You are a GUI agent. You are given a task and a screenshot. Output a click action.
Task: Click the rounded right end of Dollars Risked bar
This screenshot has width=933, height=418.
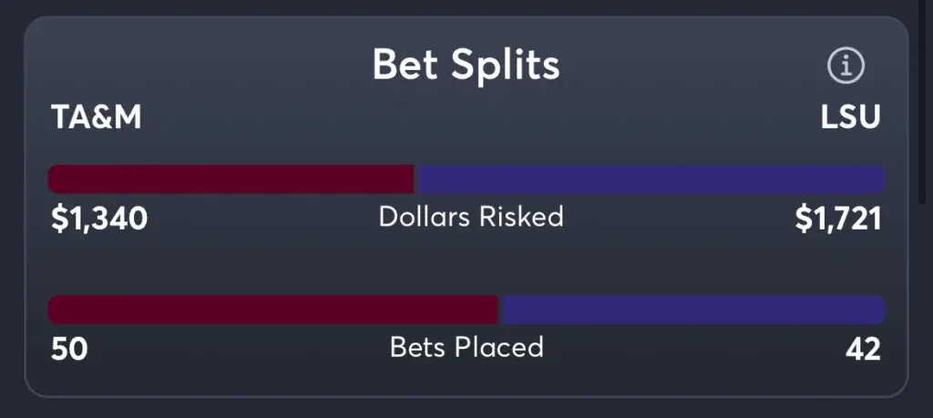(878, 179)
